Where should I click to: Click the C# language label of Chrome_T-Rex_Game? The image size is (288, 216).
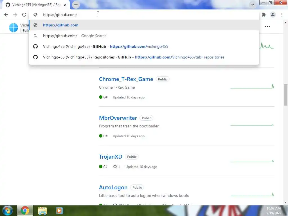pos(103,97)
